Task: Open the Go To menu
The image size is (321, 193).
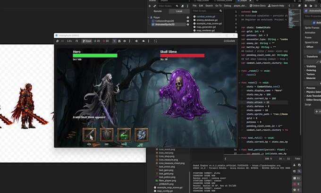Action: [218, 6]
